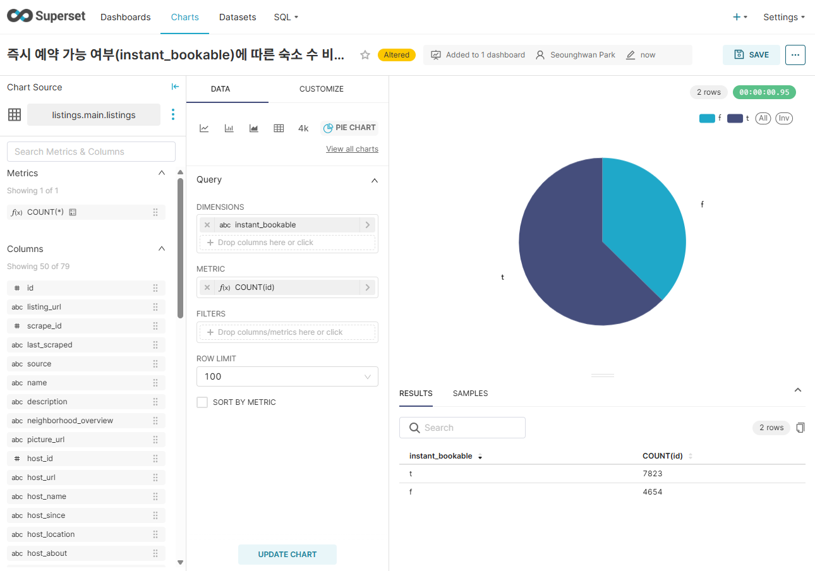The height and width of the screenshot is (571, 815).
Task: Collapse the Metrics section
Action: click(x=162, y=173)
